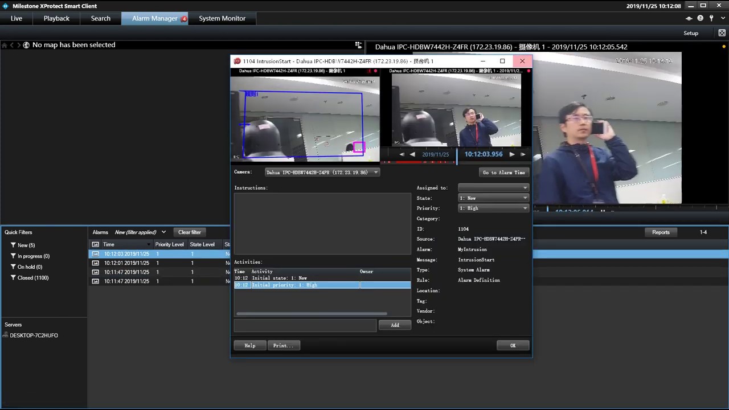Switch to the Playback tab
Screen dimensions: 729x410
click(56, 18)
